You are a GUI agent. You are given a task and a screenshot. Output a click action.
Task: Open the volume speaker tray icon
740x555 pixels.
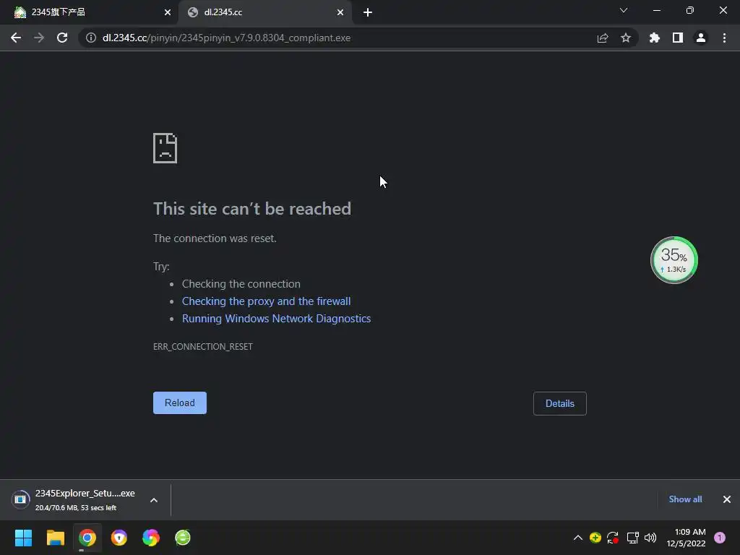[650, 538]
